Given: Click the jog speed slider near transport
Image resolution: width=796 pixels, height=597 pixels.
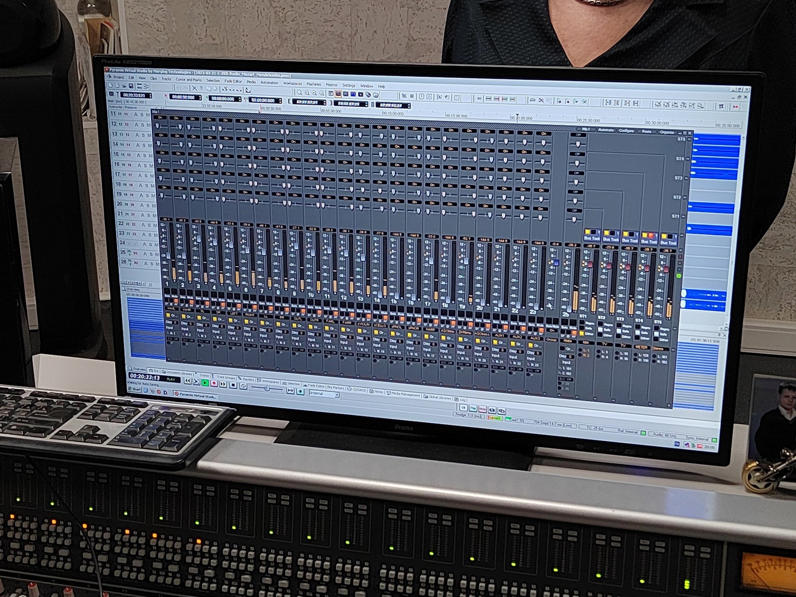Looking at the screenshot, I should [x=267, y=389].
